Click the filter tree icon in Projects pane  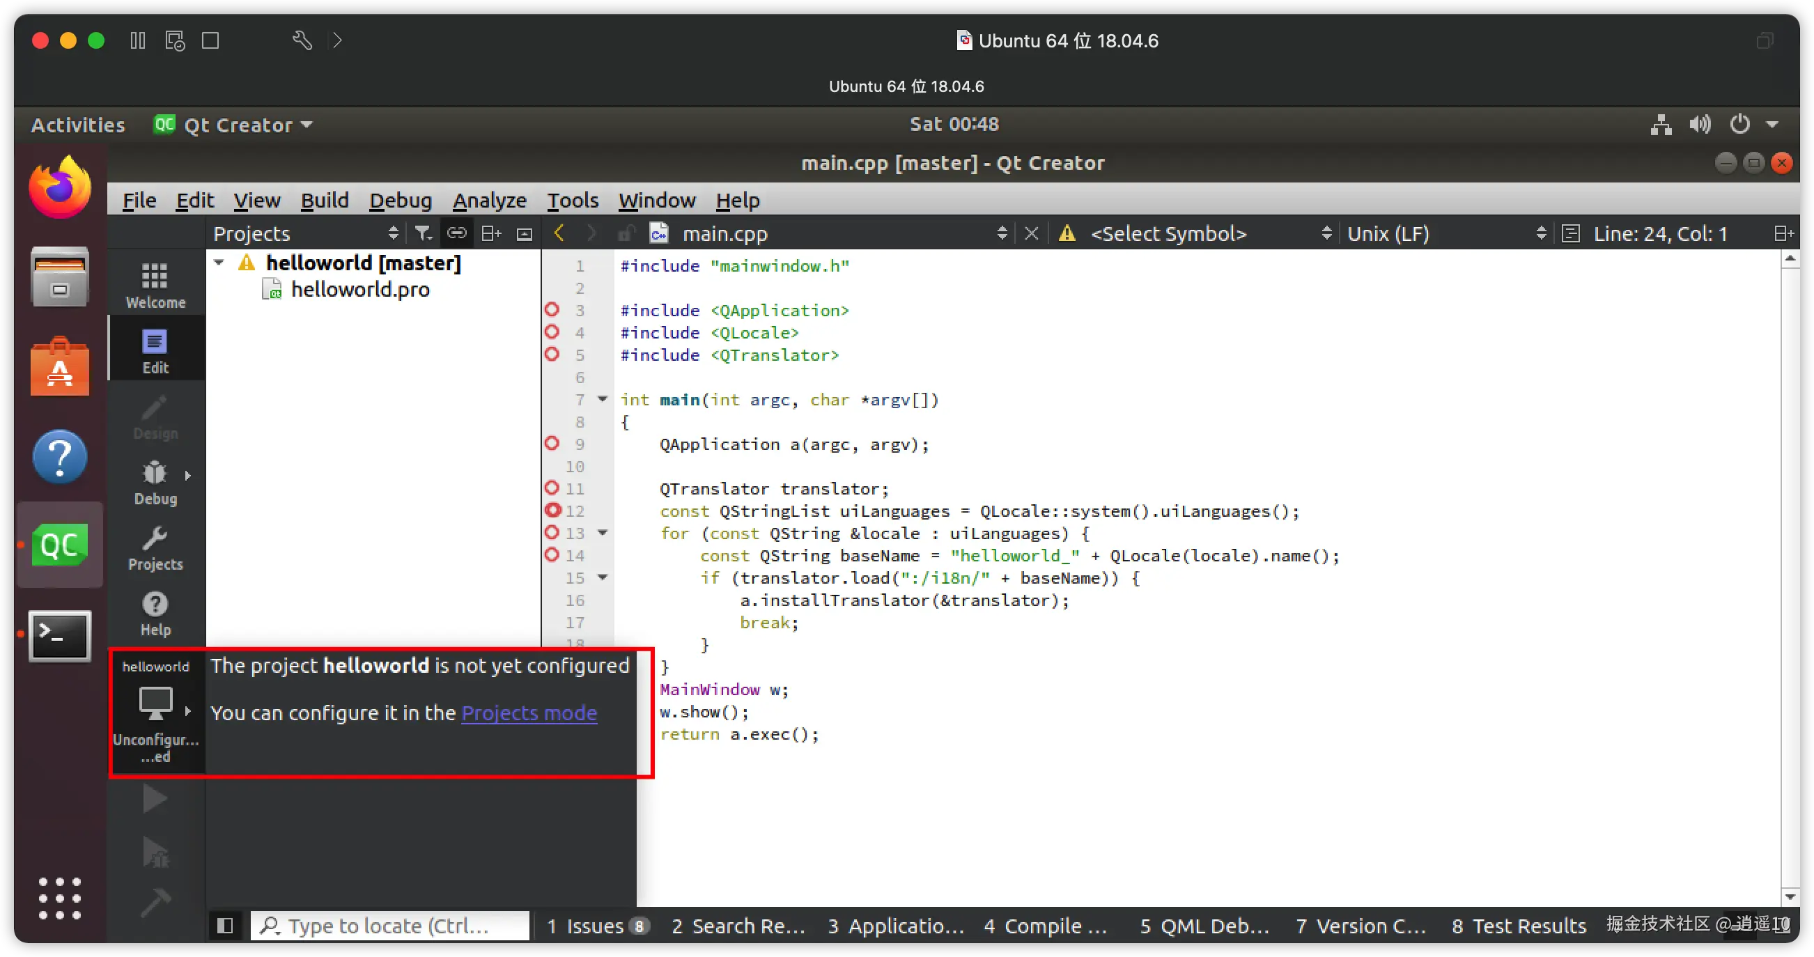(423, 233)
